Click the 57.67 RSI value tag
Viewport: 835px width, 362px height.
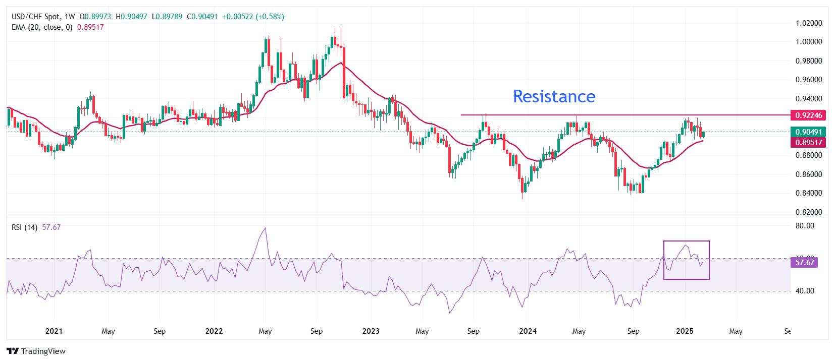(x=804, y=263)
